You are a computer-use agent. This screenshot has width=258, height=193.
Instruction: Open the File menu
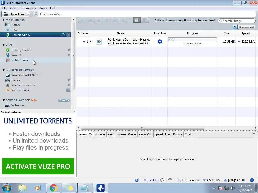[4, 8]
